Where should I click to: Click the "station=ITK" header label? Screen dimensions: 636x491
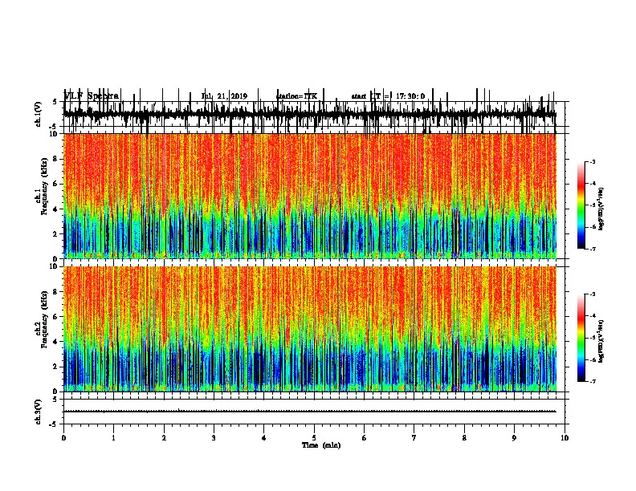pos(296,96)
